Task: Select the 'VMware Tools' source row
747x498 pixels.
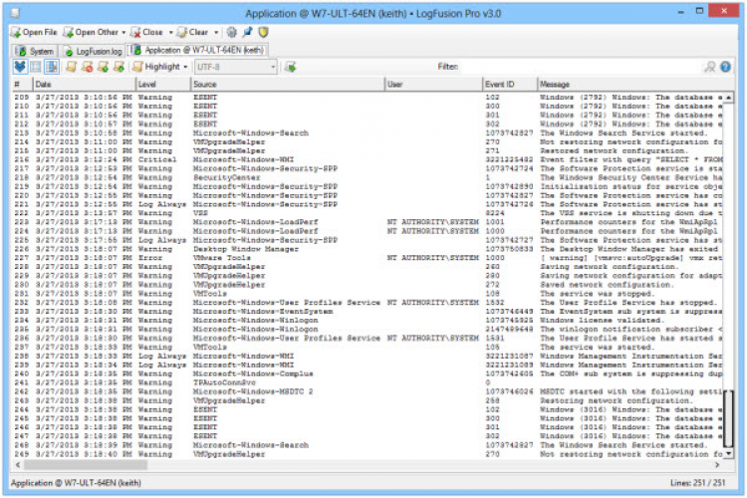Action: pyautogui.click(x=368, y=258)
